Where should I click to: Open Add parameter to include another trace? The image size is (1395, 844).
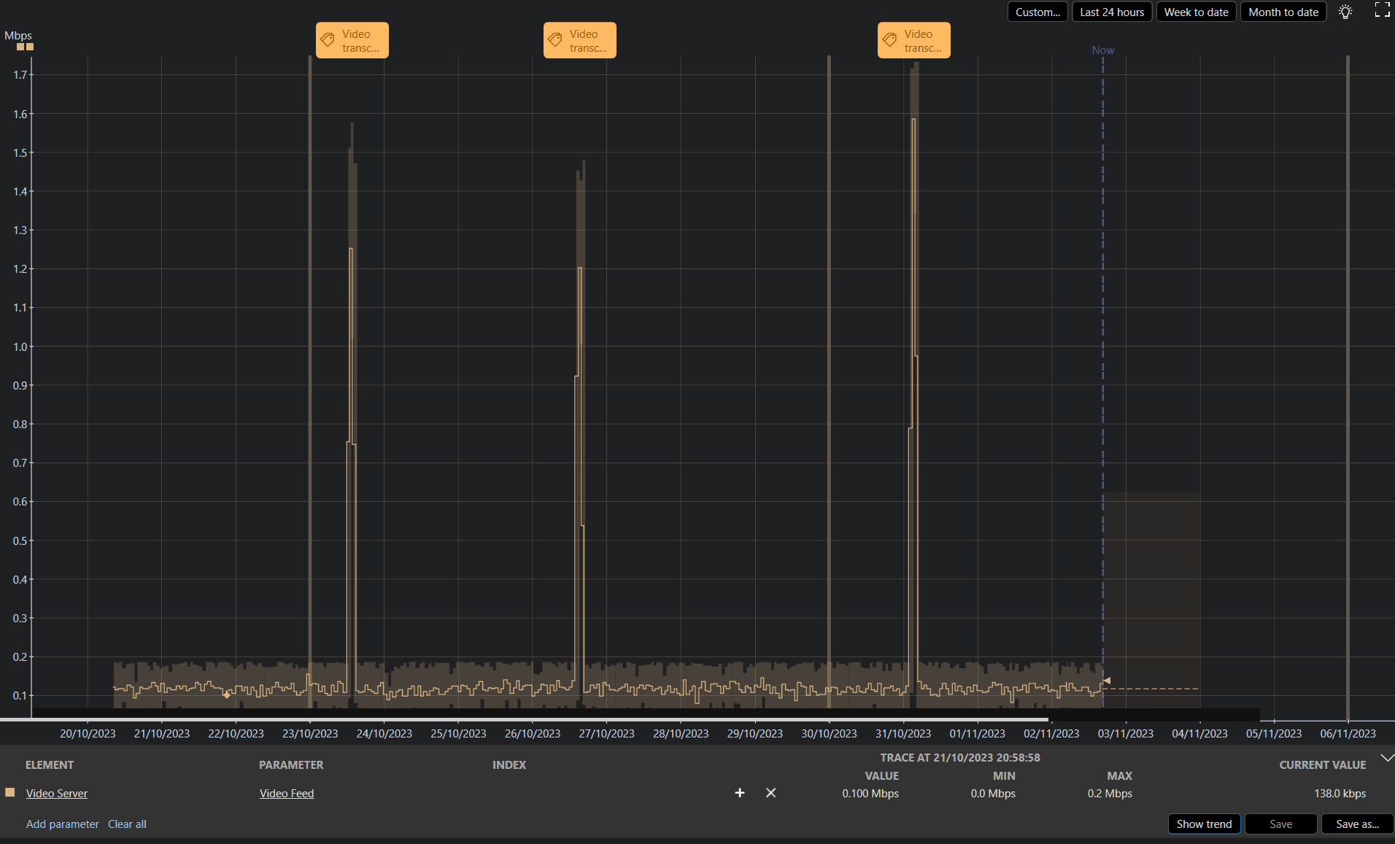(62, 824)
